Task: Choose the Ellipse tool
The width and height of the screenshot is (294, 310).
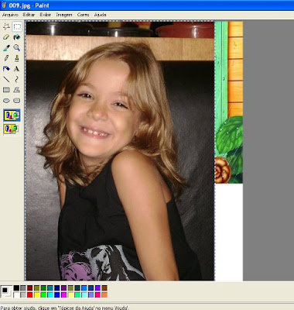Action: tap(6, 101)
